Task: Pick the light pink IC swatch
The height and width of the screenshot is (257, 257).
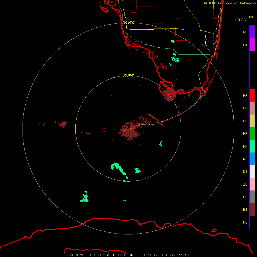Action: [x=252, y=184]
